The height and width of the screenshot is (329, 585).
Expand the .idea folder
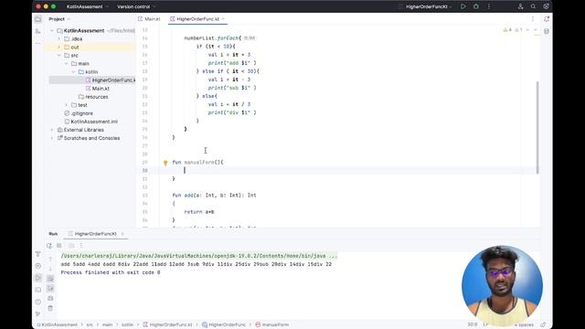[58, 38]
